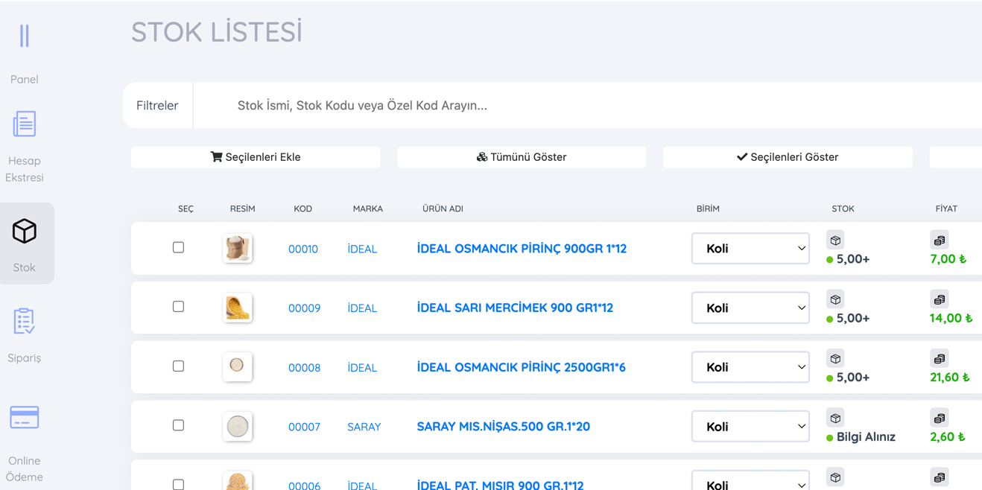Expand Koli unit dropdown for product 00010

750,249
